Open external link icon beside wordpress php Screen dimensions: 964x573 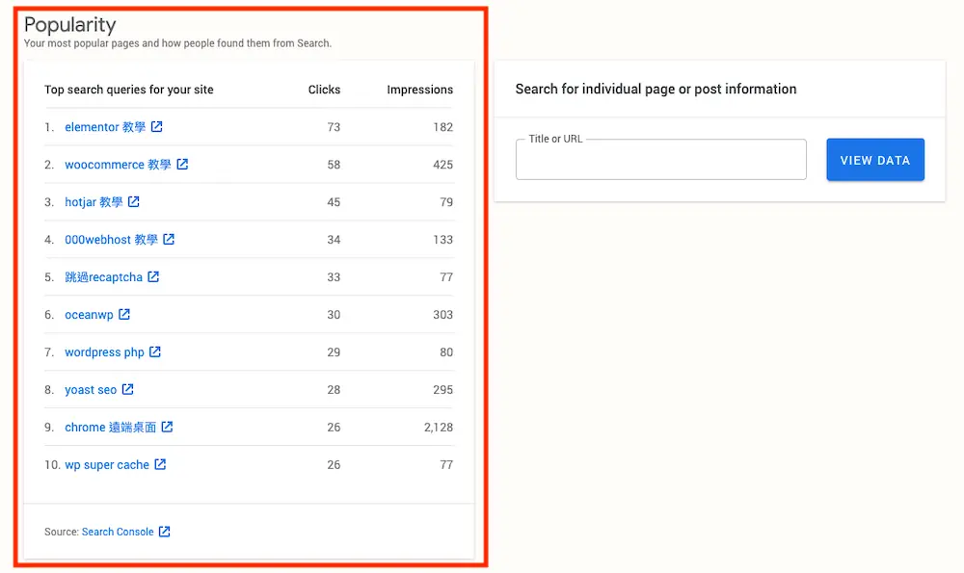click(x=155, y=352)
